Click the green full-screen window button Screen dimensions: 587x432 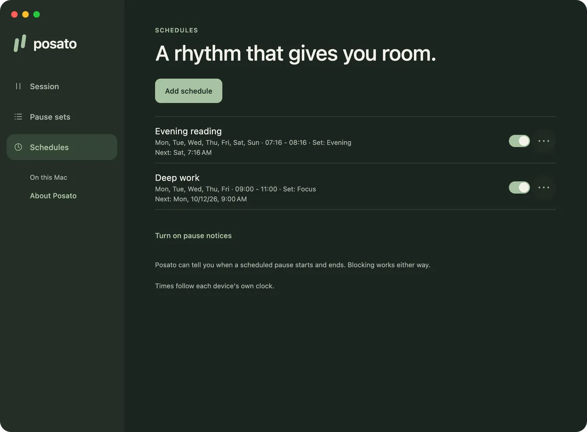pos(36,14)
